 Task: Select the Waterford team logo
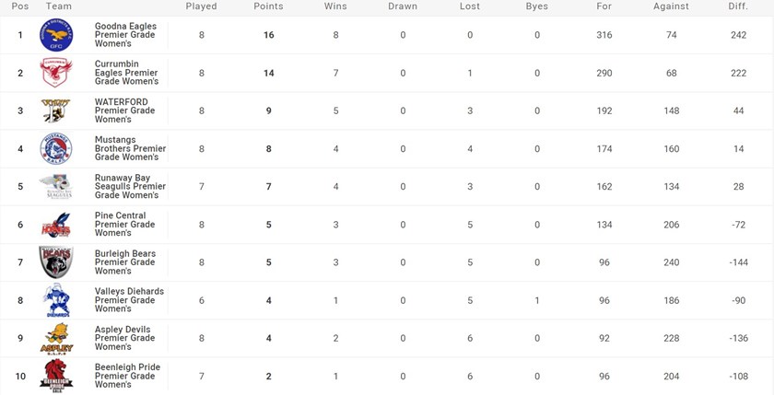pyautogui.click(x=54, y=111)
